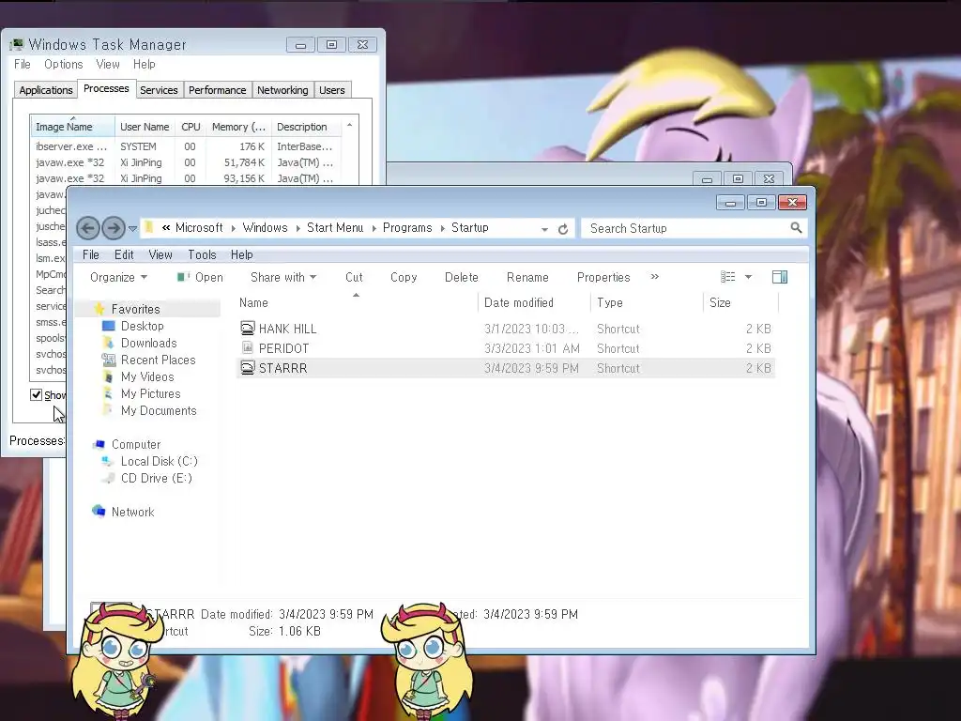Go back using Explorer's back arrow

pos(87,228)
